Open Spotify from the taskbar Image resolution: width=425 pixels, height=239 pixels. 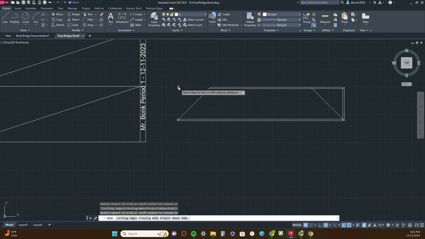click(x=194, y=234)
